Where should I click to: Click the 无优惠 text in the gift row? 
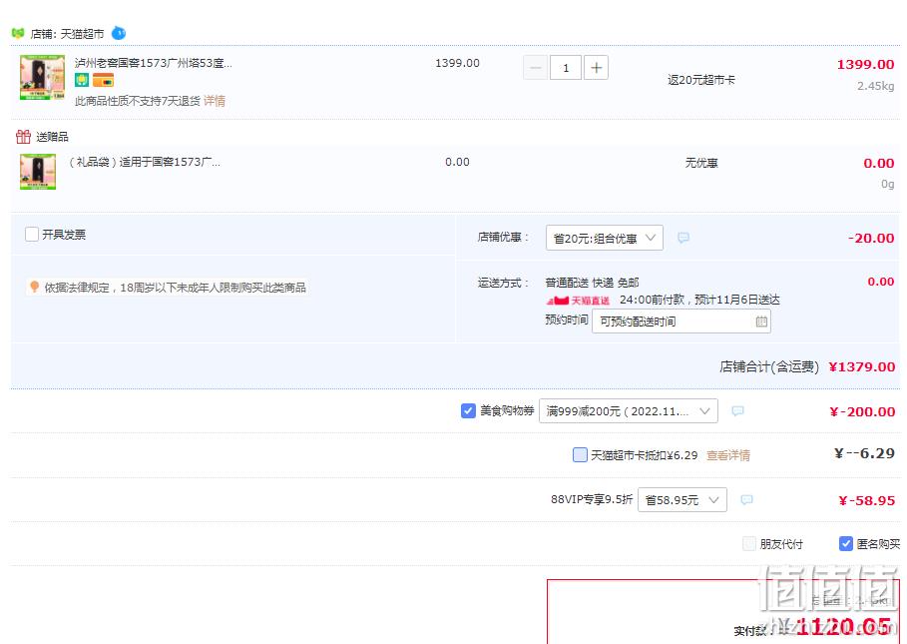point(701,163)
